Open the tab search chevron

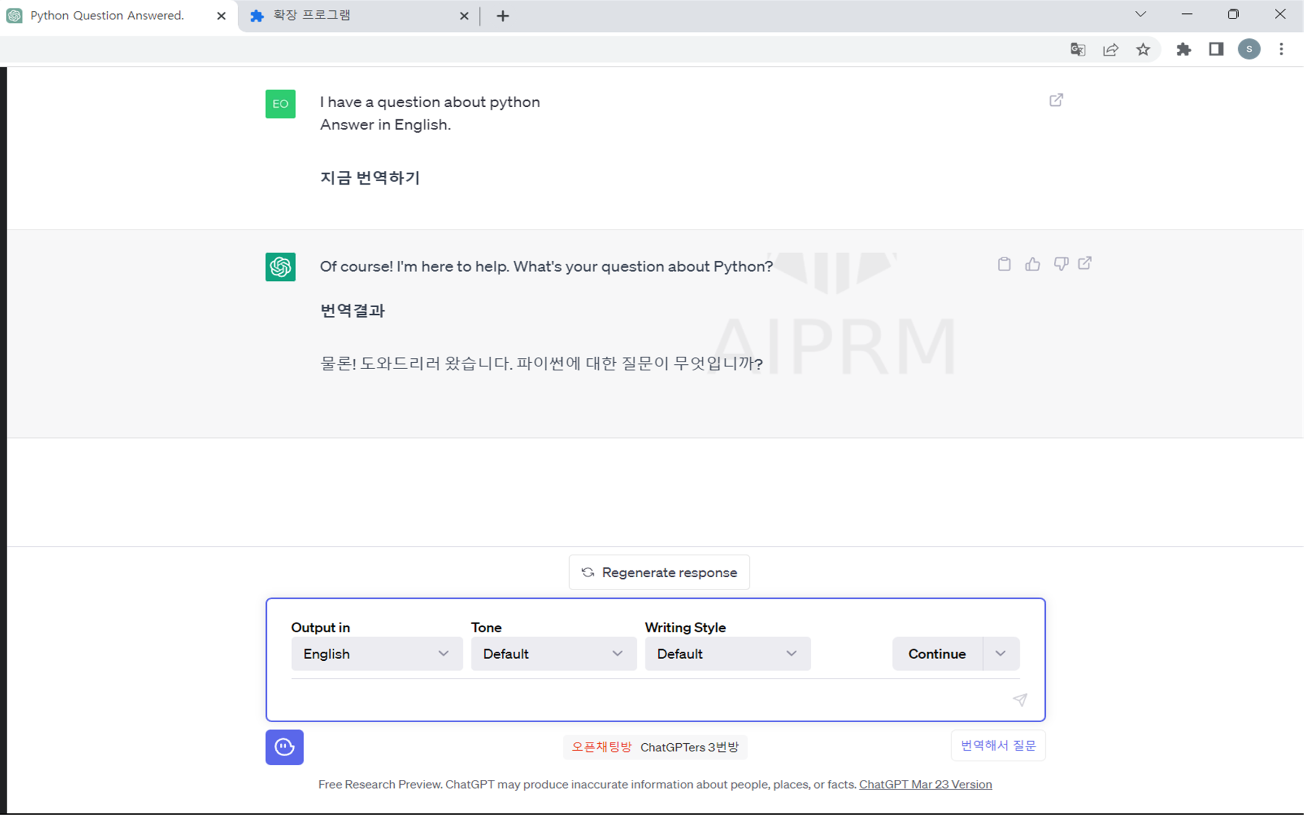[x=1141, y=15]
